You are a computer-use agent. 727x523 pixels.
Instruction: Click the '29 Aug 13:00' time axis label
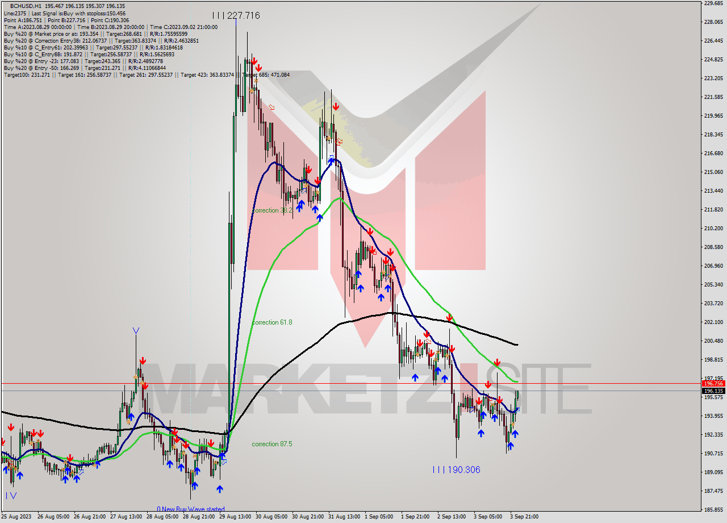[236, 517]
